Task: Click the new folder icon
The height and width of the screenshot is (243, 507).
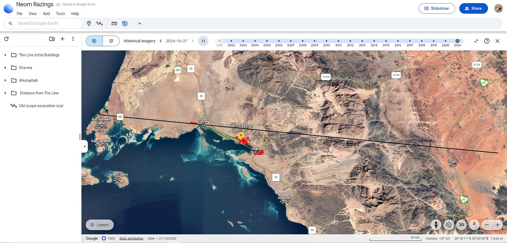Action: [x=52, y=39]
